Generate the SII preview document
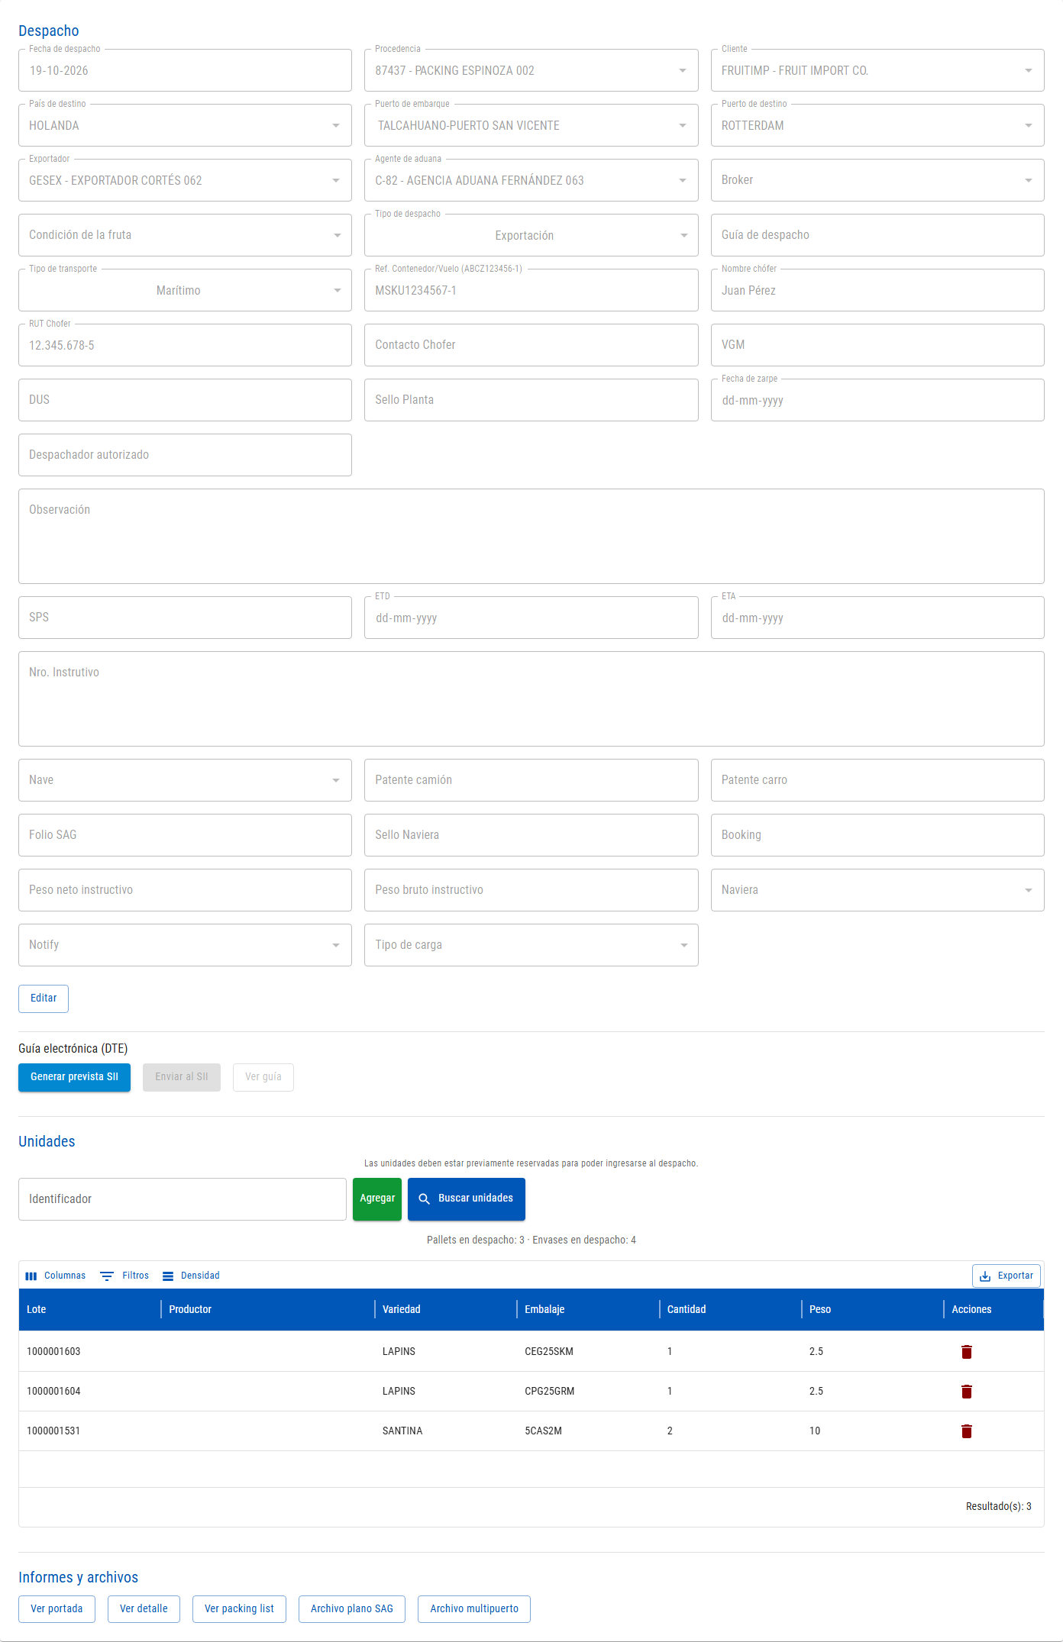 click(x=74, y=1077)
